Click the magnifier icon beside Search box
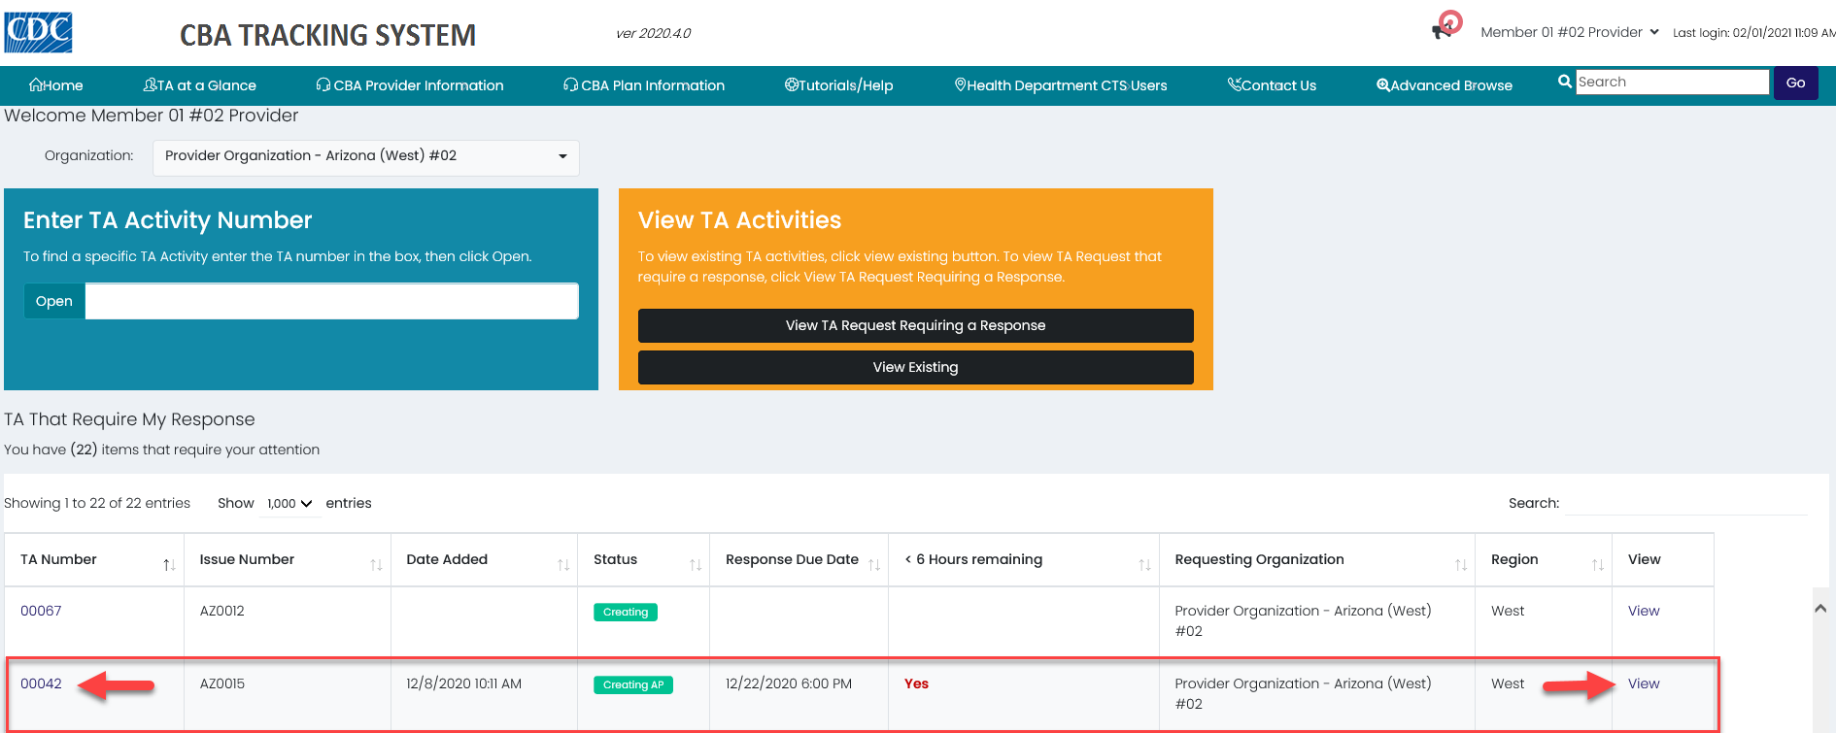Screen dimensions: 1836x733 pyautogui.click(x=1564, y=83)
